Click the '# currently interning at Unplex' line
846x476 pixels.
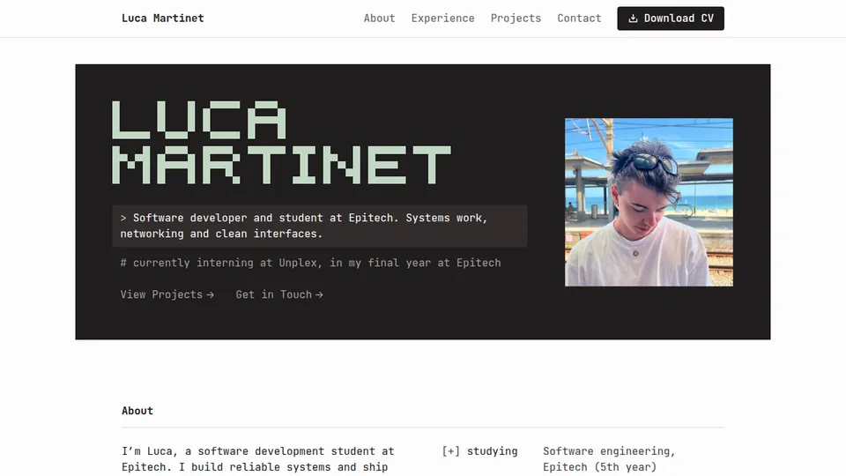point(310,263)
